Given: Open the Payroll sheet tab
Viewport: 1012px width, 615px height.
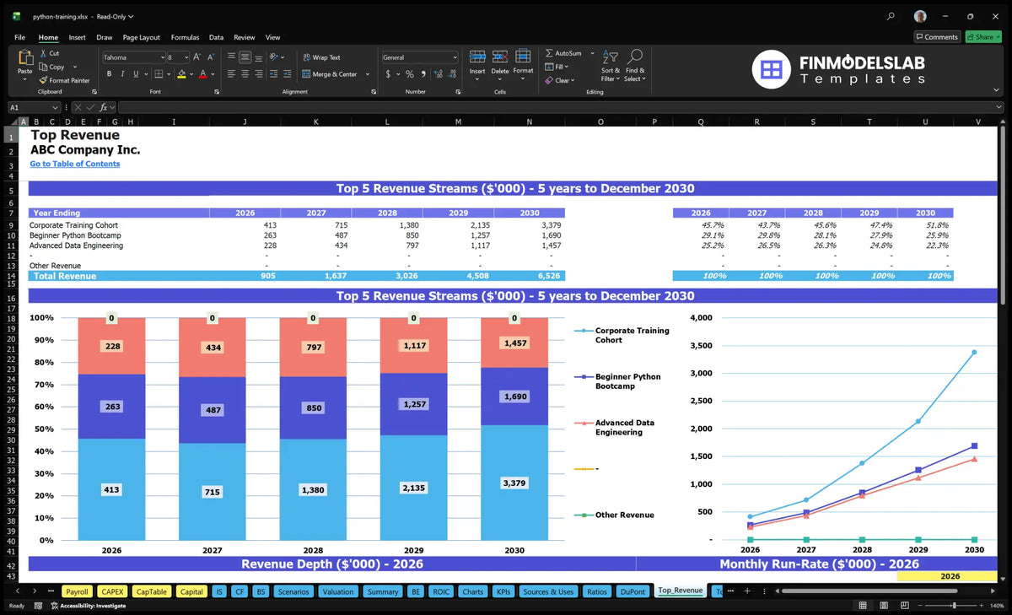Looking at the screenshot, I should point(77,591).
